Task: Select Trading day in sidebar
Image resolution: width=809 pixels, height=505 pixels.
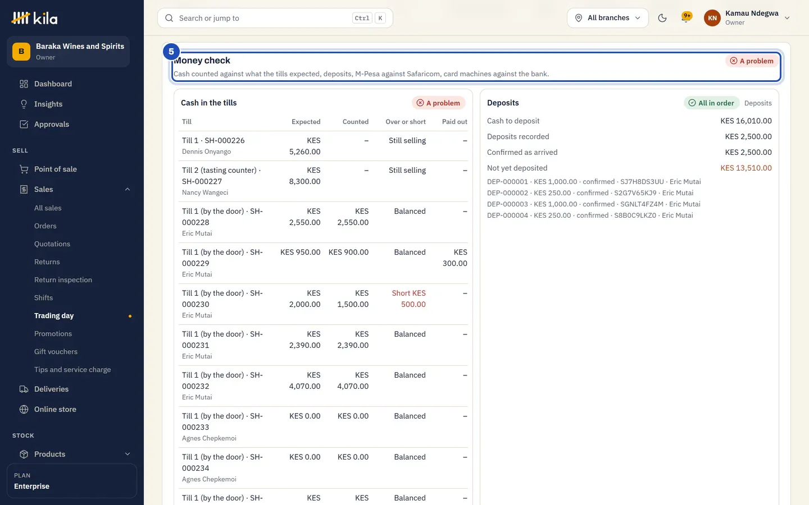Action: pos(54,315)
